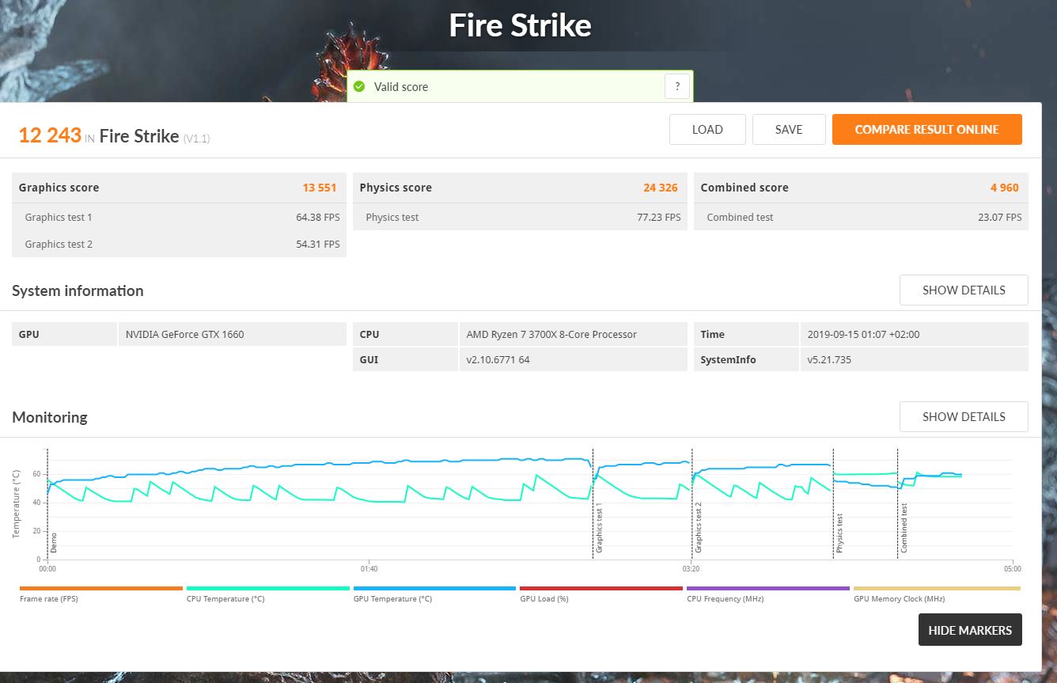The height and width of the screenshot is (683, 1057).
Task: Click the Fire Strike page title
Action: pyautogui.click(x=520, y=25)
